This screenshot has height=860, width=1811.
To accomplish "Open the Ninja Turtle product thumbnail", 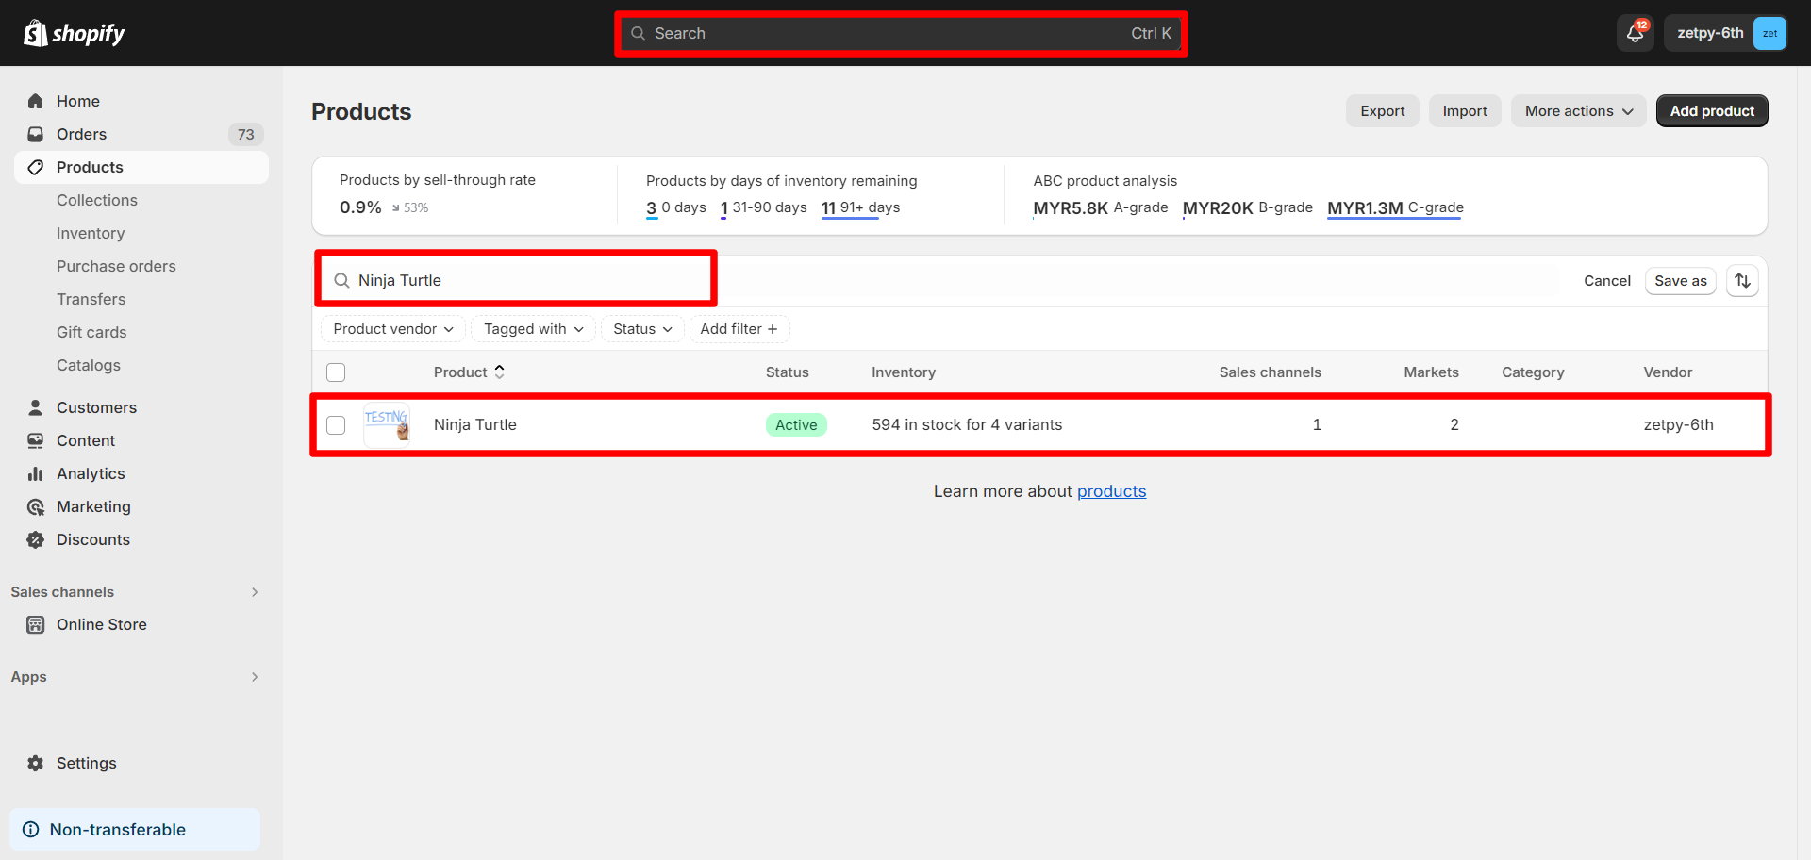I will tap(387, 424).
